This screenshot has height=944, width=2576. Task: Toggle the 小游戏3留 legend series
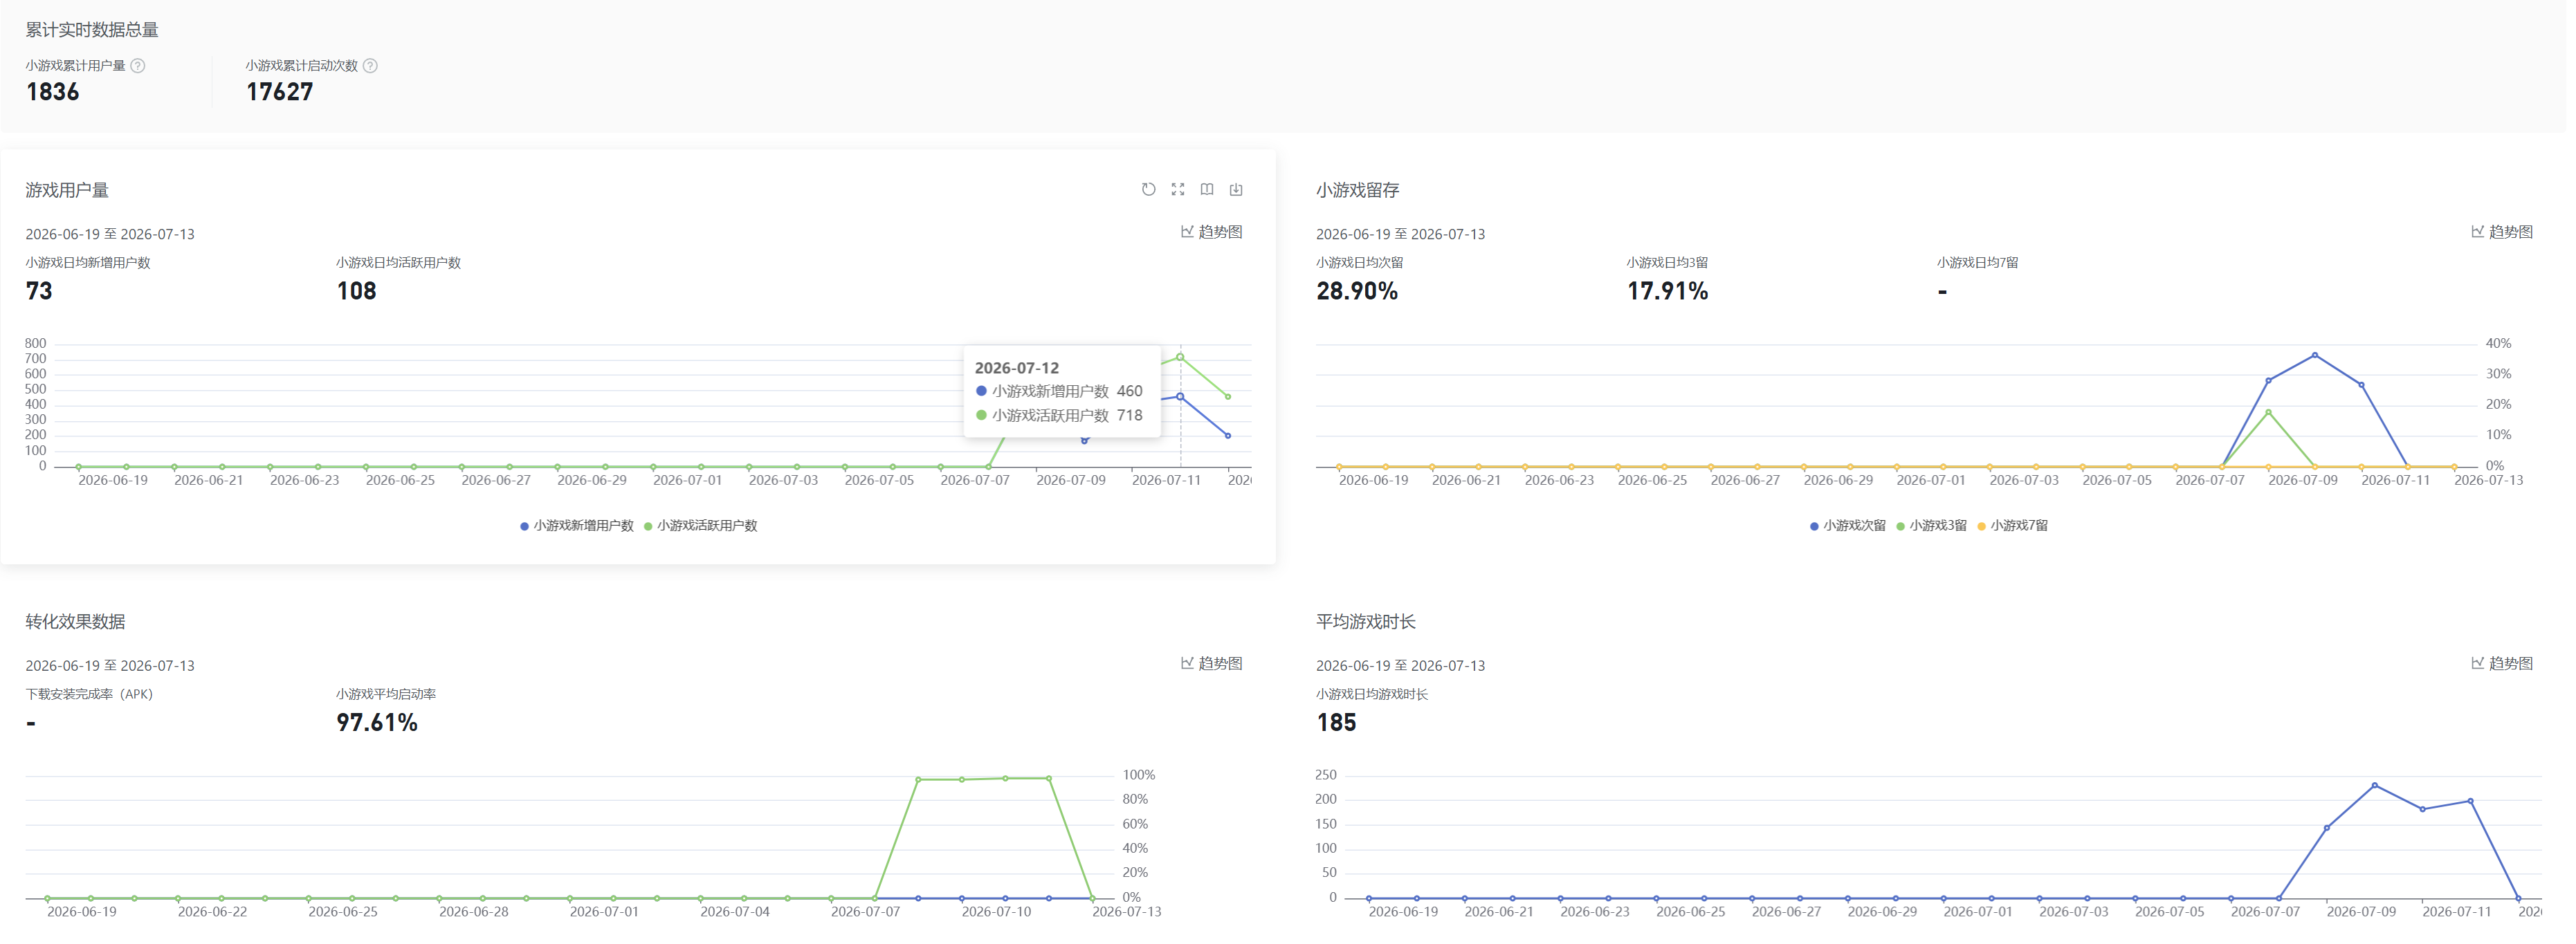(x=1931, y=526)
